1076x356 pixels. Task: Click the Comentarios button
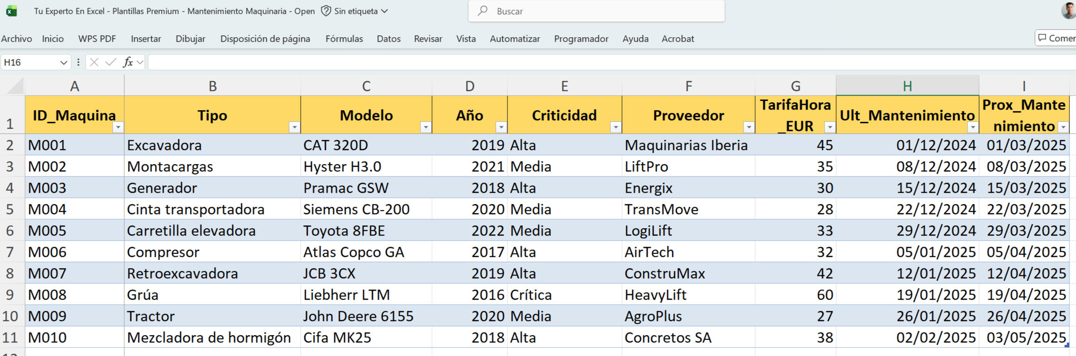[1057, 38]
